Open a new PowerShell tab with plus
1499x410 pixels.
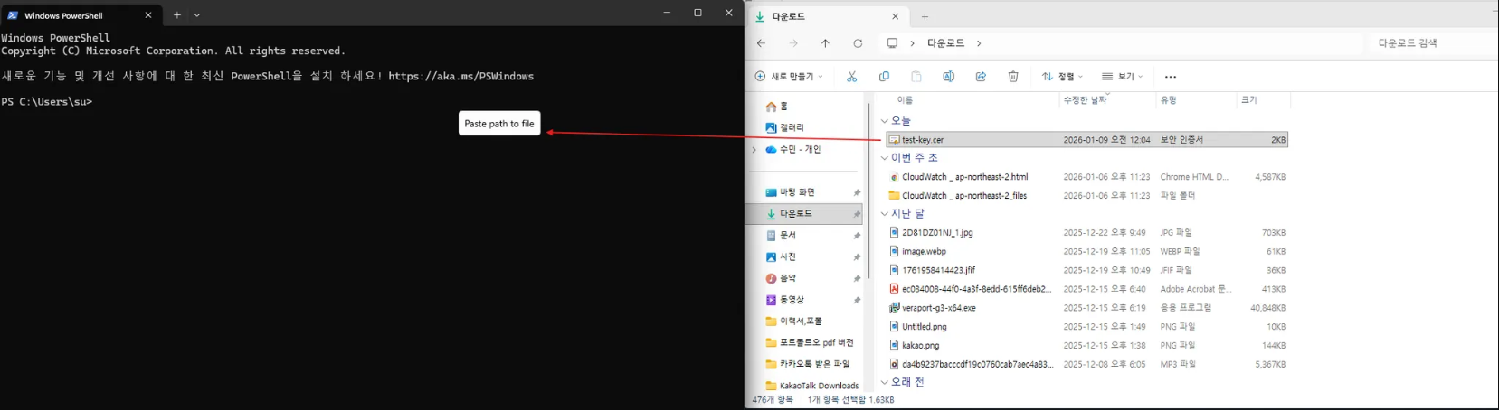pos(177,15)
